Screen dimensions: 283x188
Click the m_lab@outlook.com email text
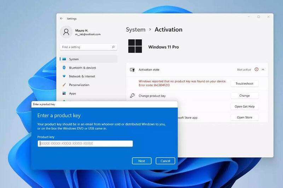88,34
